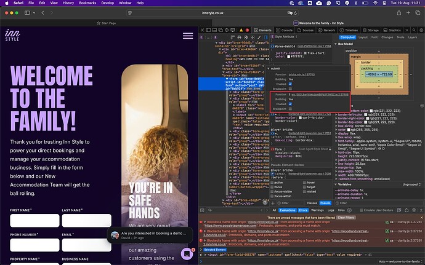Open the website hamburger menu
The image size is (425, 265).
click(188, 36)
